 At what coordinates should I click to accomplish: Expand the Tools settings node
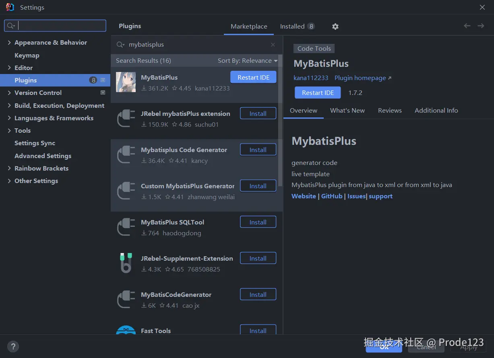[9, 130]
